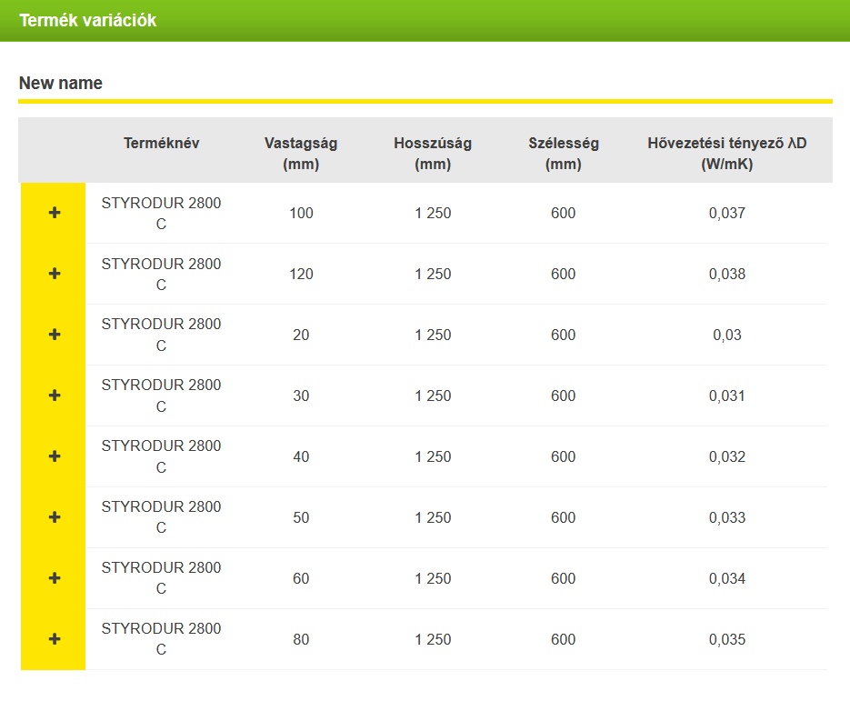Image resolution: width=850 pixels, height=701 pixels.
Task: Click the length 1 250 in the 100 mm row
Action: click(433, 213)
